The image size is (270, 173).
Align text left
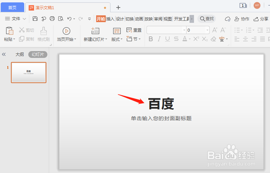pos(237,39)
